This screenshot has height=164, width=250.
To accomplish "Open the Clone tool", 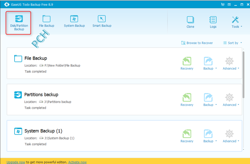I will click(x=191, y=22).
